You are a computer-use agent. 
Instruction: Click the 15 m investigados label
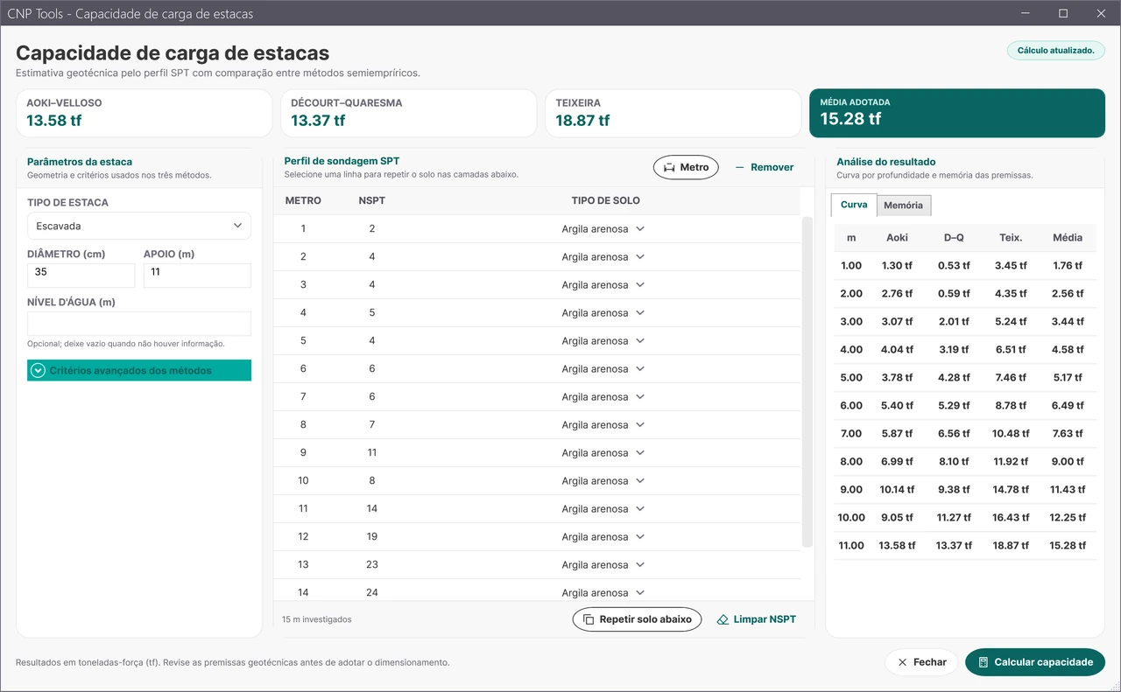(317, 619)
